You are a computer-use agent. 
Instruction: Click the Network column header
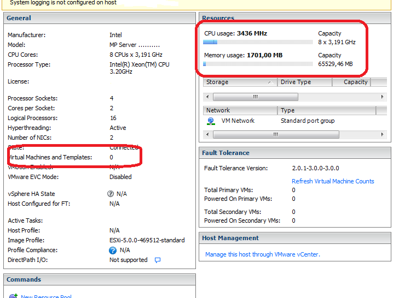[240, 110]
